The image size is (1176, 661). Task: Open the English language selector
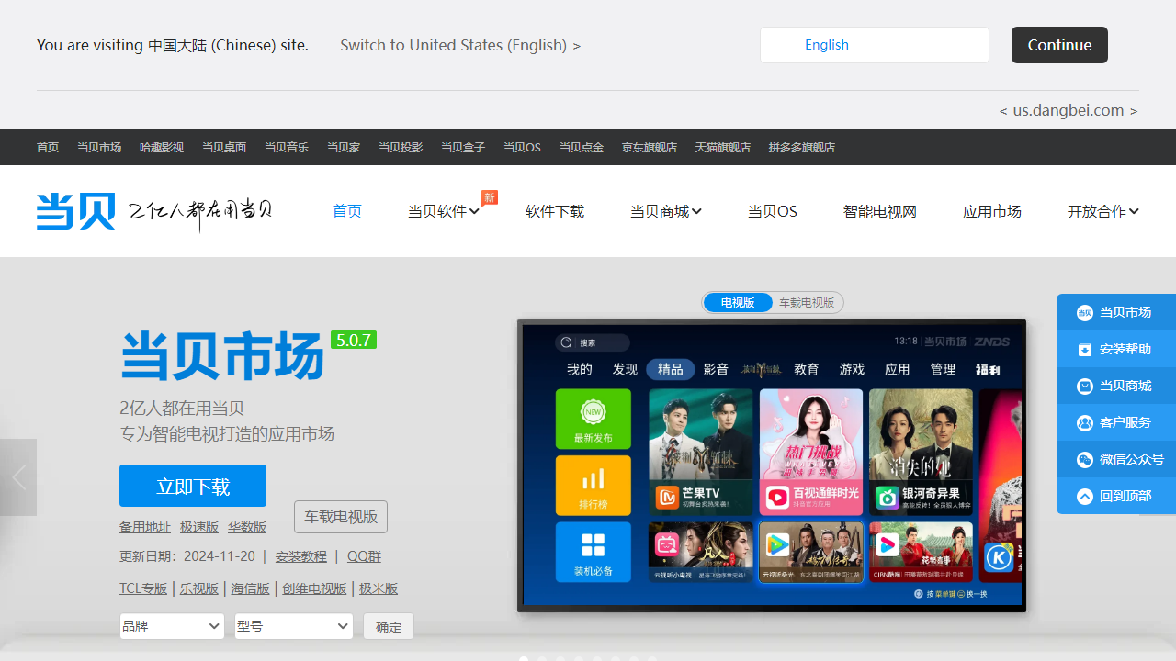[x=875, y=45]
